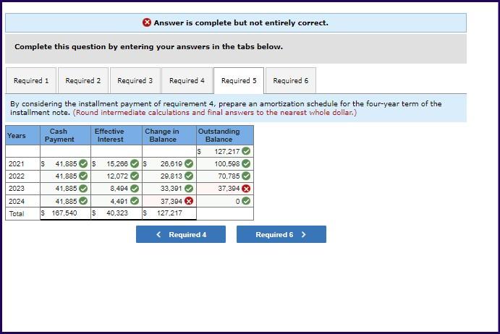Viewport: 500px width, 334px height.
Task: Click the 2021 year row label
Action: point(16,164)
